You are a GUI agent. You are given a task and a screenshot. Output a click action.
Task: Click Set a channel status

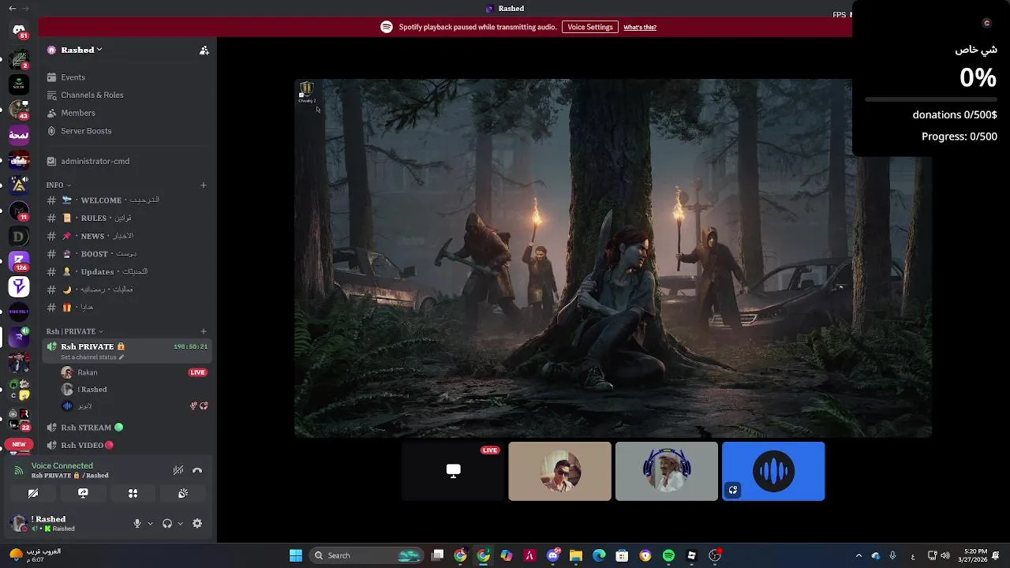tap(92, 357)
